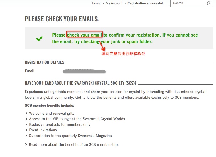The width and height of the screenshot is (216, 157).
Task: Select Registration successful breadcrumb text
Action: 145,3
